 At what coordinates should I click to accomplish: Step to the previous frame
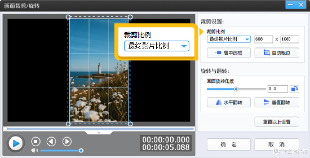click(x=51, y=141)
